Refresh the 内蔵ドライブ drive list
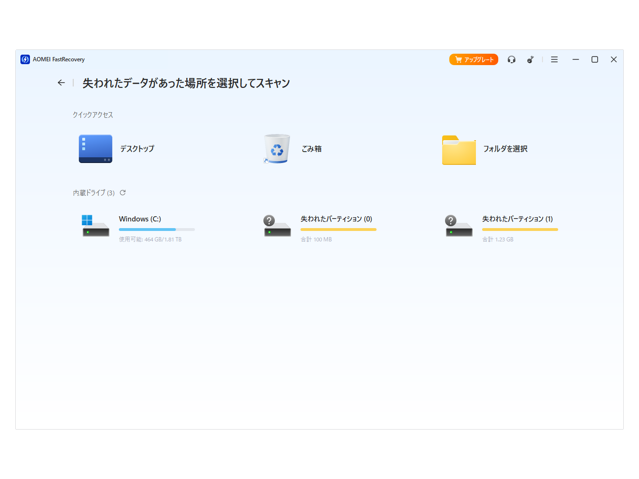The image size is (639, 479). coord(123,192)
